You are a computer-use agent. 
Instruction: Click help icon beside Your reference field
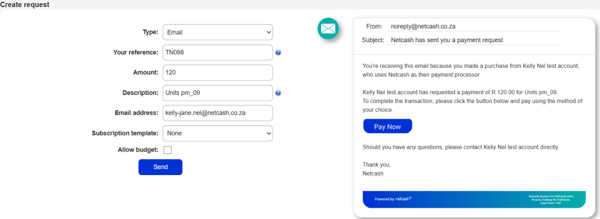[278, 53]
